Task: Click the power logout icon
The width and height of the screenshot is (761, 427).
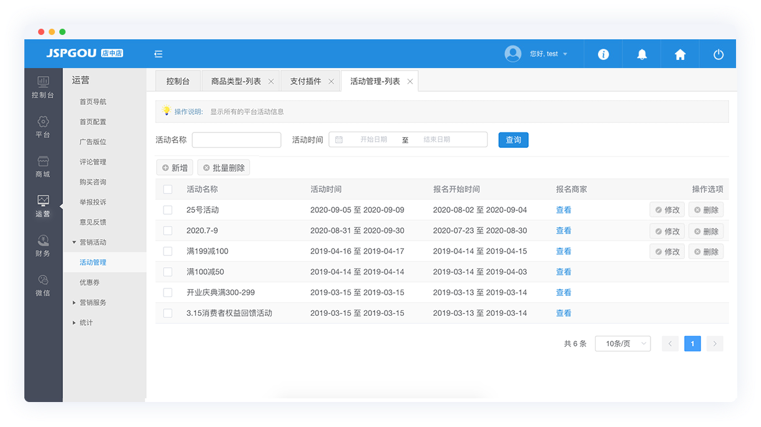Action: click(719, 54)
